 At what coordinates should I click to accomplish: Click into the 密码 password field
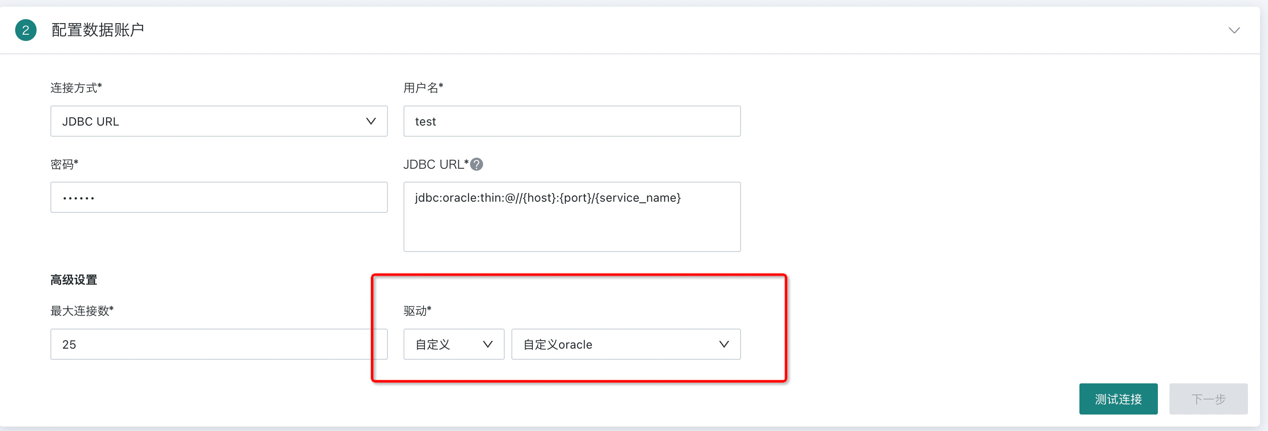click(x=218, y=198)
